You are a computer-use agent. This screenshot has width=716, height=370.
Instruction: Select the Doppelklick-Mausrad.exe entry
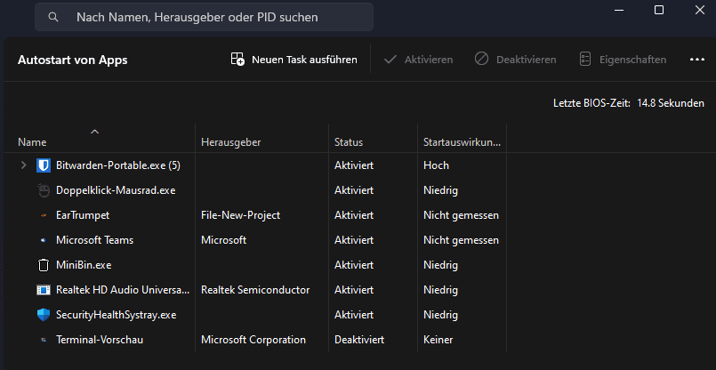click(x=116, y=190)
